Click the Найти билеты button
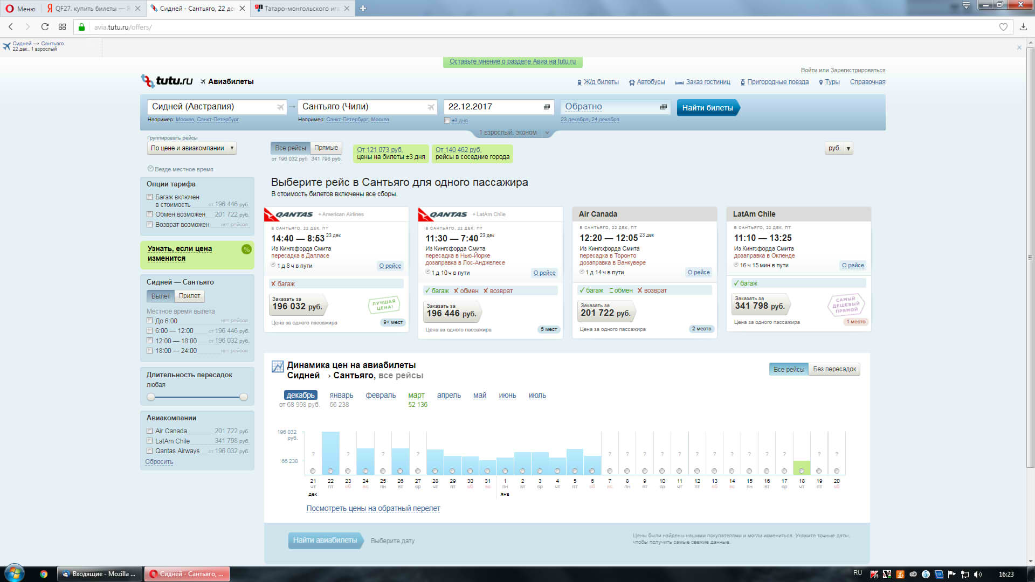 click(x=708, y=108)
